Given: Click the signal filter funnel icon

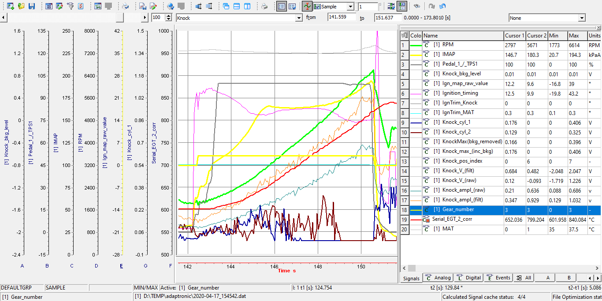Looking at the screenshot, I should [70, 6].
